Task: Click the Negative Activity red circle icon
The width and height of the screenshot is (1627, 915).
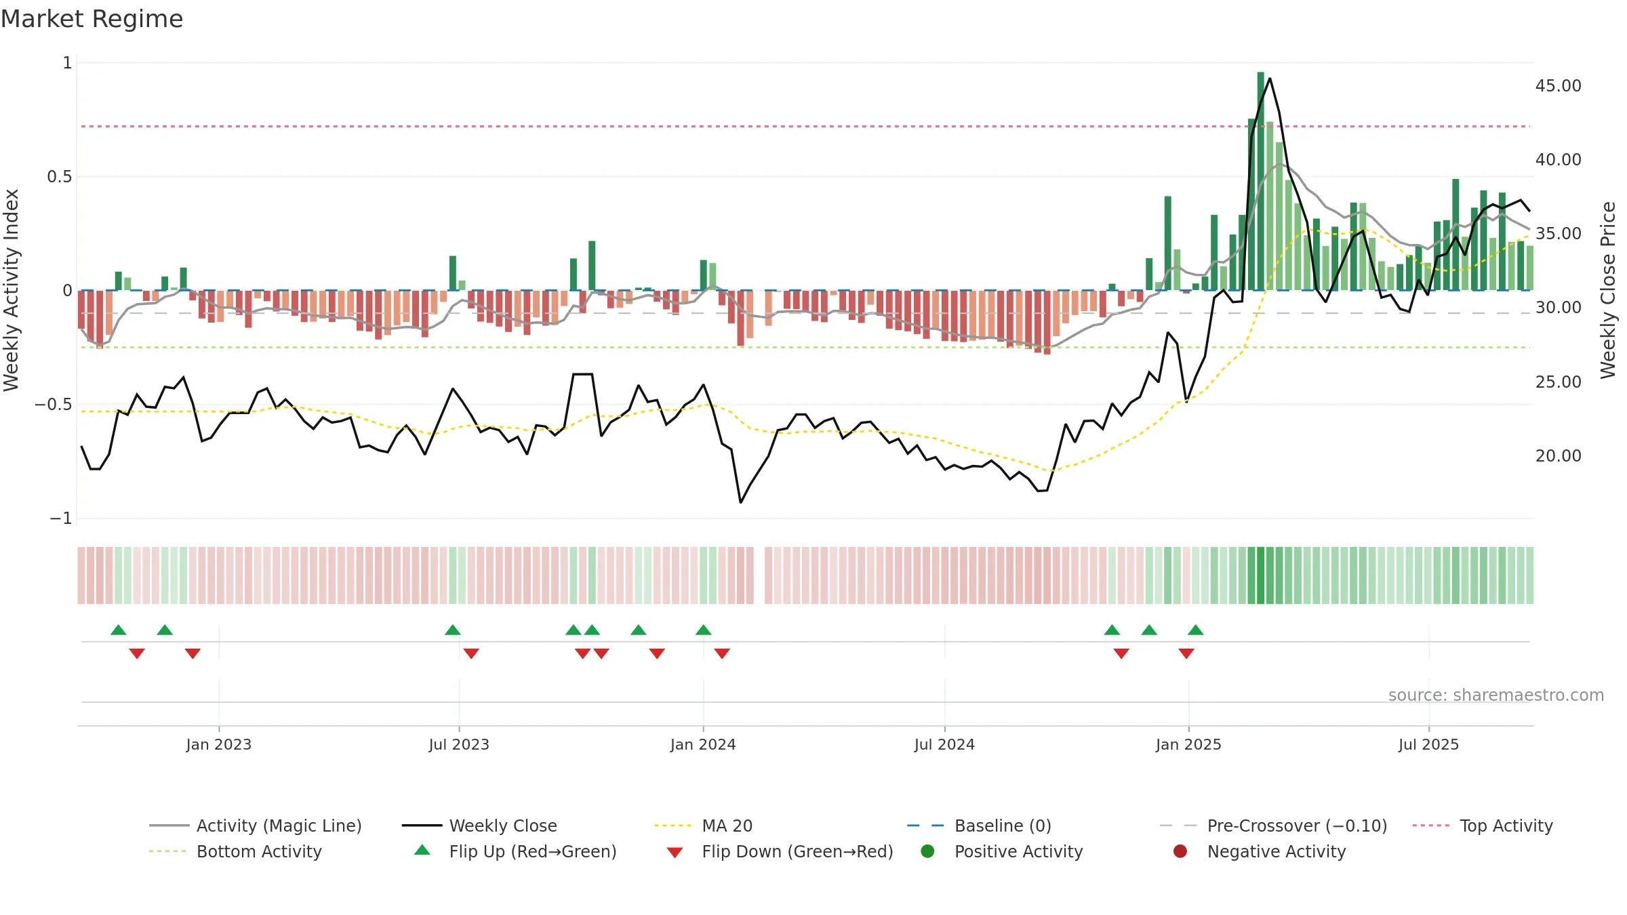Action: click(1180, 851)
